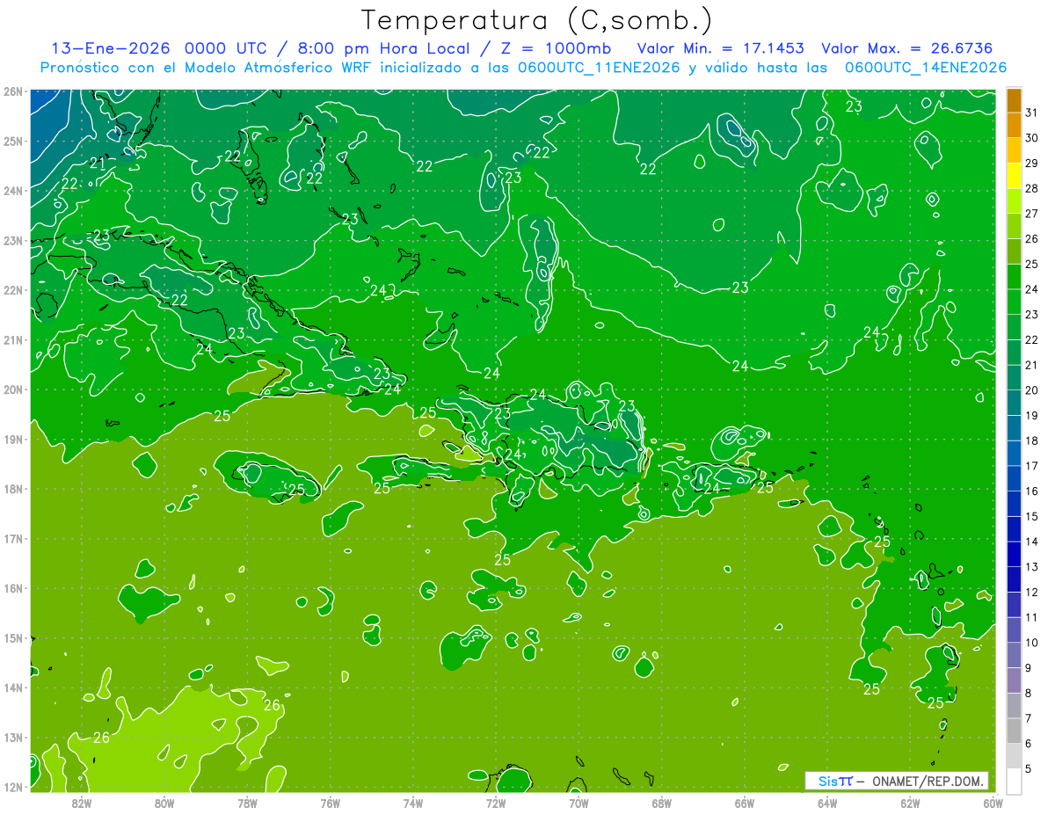The width and height of the screenshot is (1055, 815).
Task: Click the '14N' latitude axis label
Action: pyautogui.click(x=13, y=688)
